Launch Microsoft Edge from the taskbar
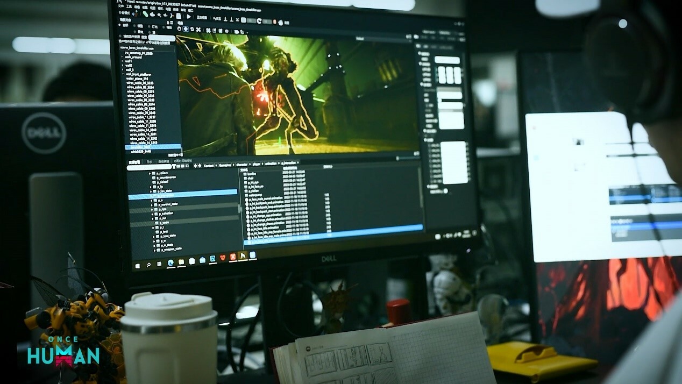This screenshot has height=384, width=682. (x=170, y=263)
